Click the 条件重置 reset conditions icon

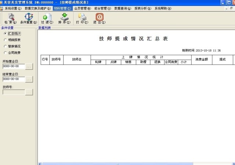[29, 17]
